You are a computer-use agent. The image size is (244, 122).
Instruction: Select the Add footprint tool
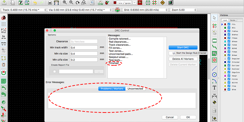point(215,40)
